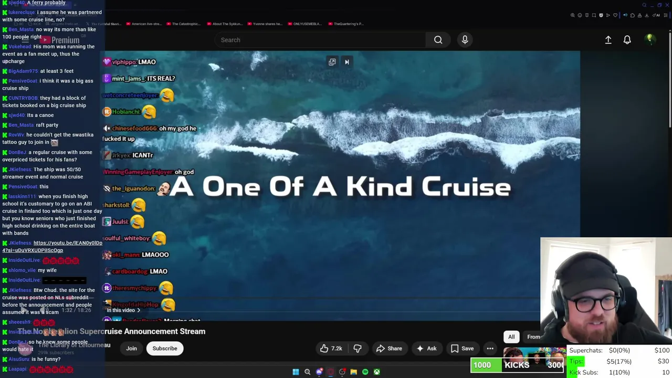Click chat username viphippo

point(124,62)
